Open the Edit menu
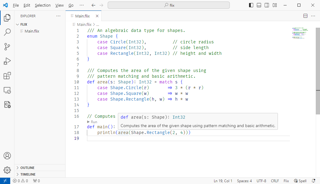The image size is (320, 184). [x=27, y=5]
